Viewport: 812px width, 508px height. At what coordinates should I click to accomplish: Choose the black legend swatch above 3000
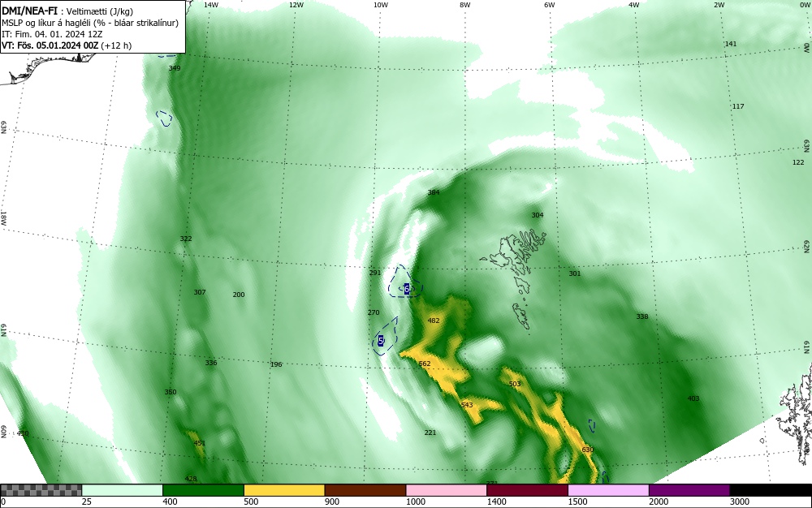tap(771, 490)
